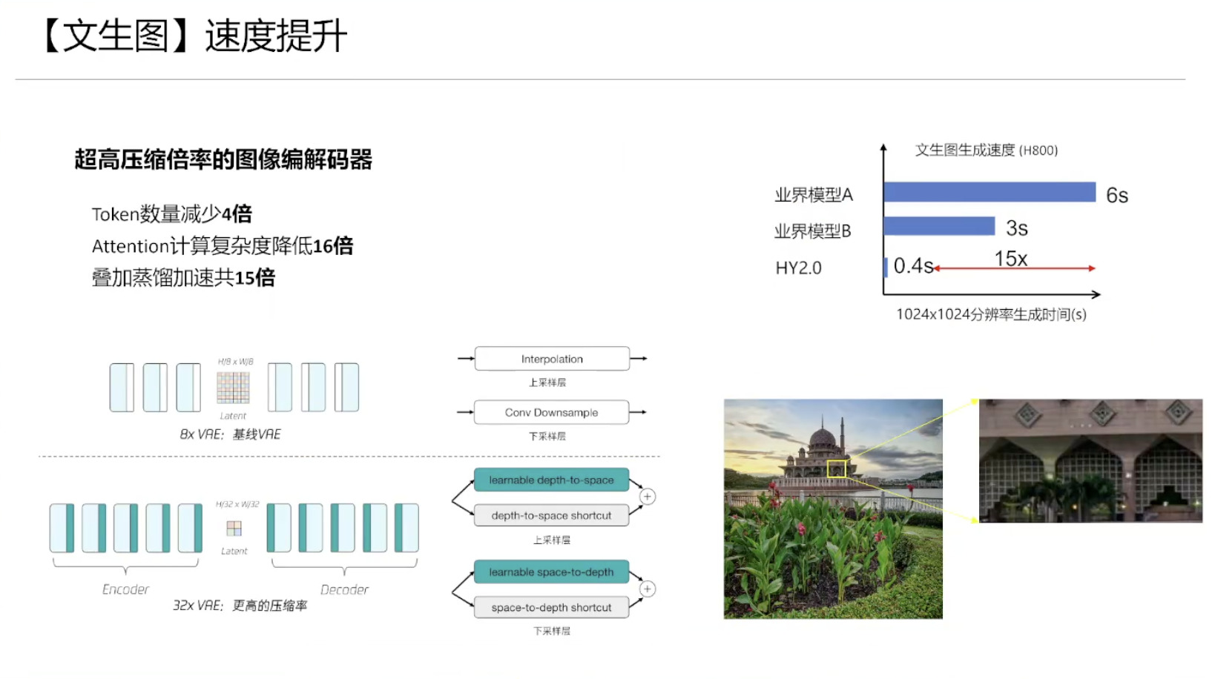
Task: Select the small 32x VAE latent grid icon
Action: (234, 528)
